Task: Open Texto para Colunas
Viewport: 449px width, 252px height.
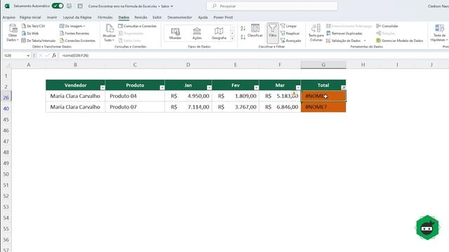Action: tap(316, 33)
